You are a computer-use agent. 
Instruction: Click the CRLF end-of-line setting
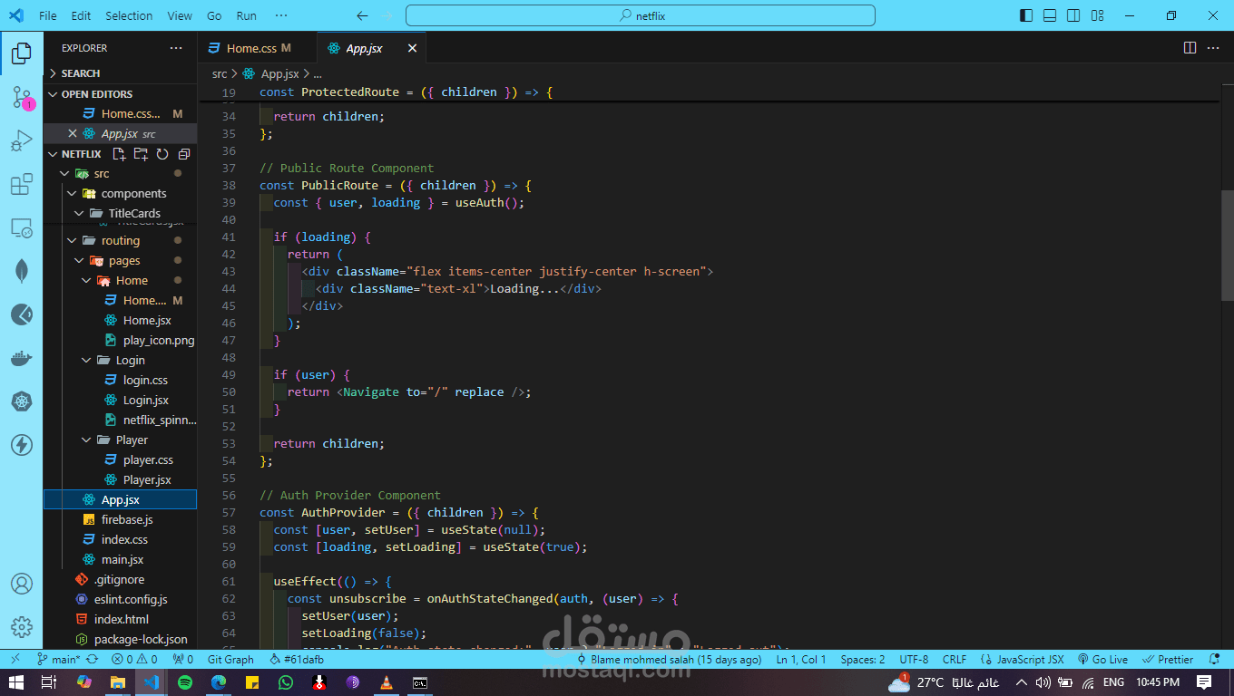click(955, 660)
